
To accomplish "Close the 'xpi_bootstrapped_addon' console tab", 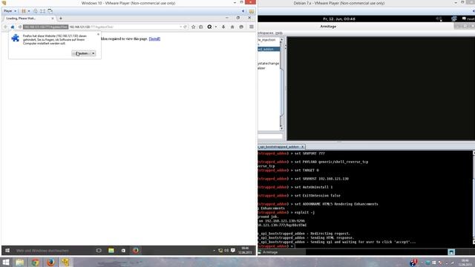I will (x=302, y=147).
